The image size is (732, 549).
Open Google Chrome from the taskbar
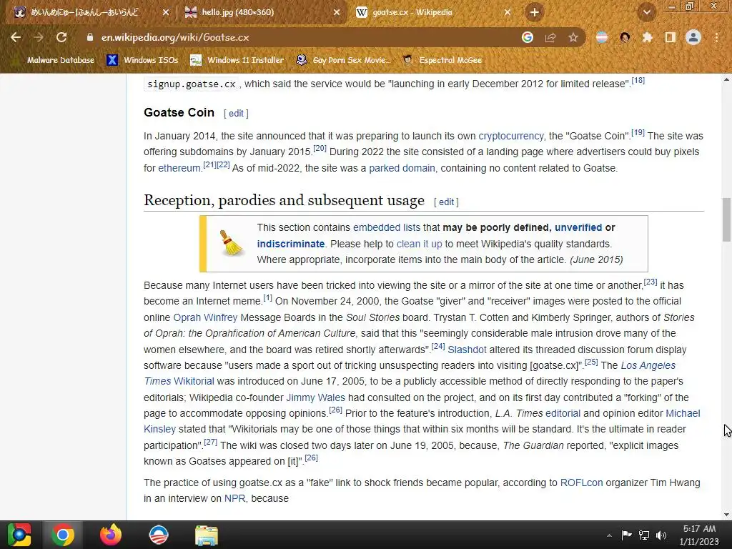pos(63,535)
